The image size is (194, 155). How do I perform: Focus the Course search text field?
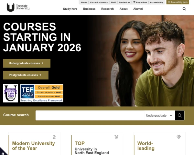click(90, 116)
